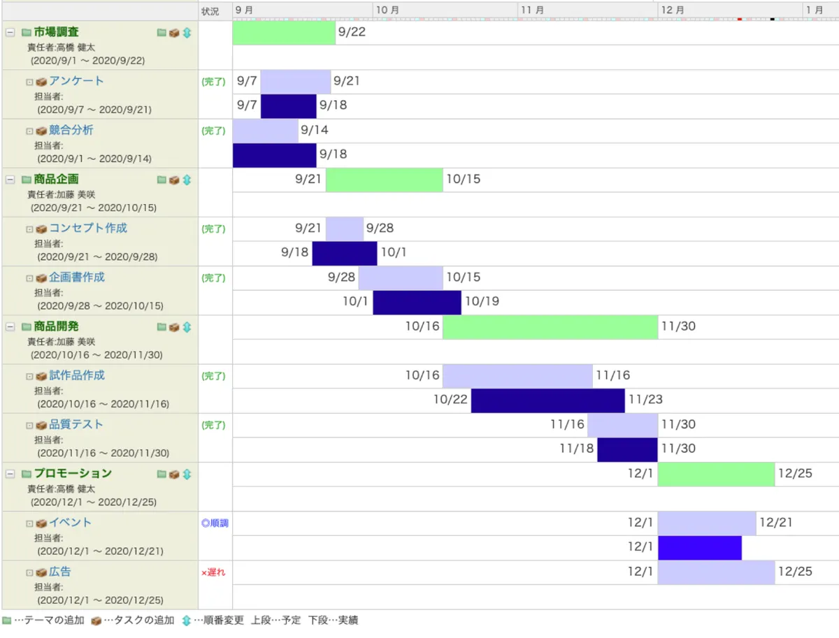Click the 12月 month header
This screenshot has height=638, width=839.
tap(673, 10)
